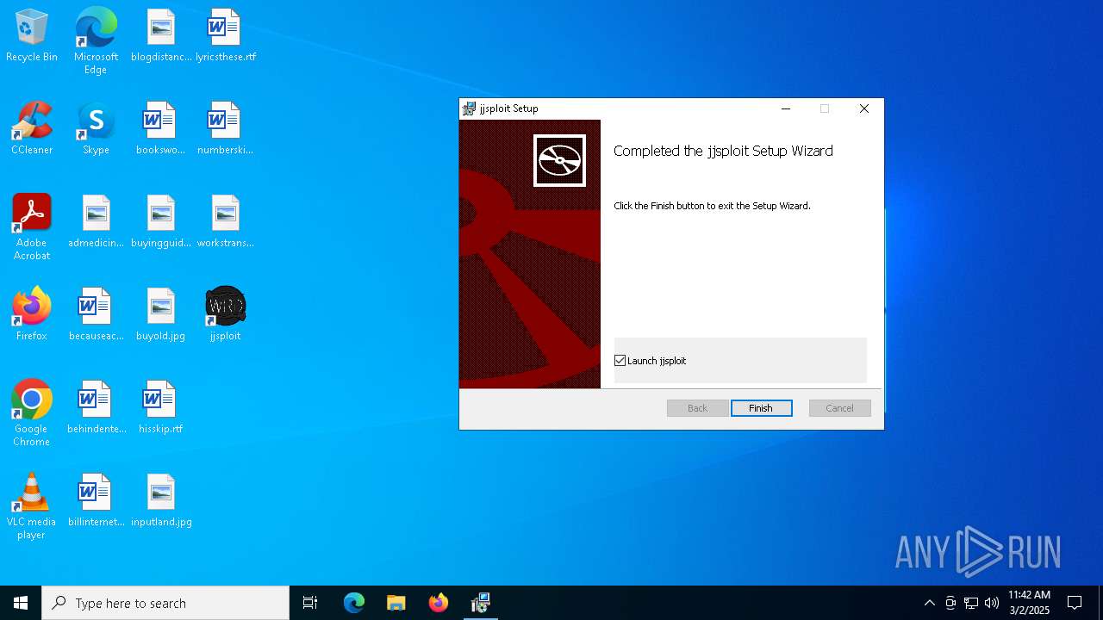This screenshot has width=1103, height=620.
Task: Open the notification center icon
Action: [1075, 603]
